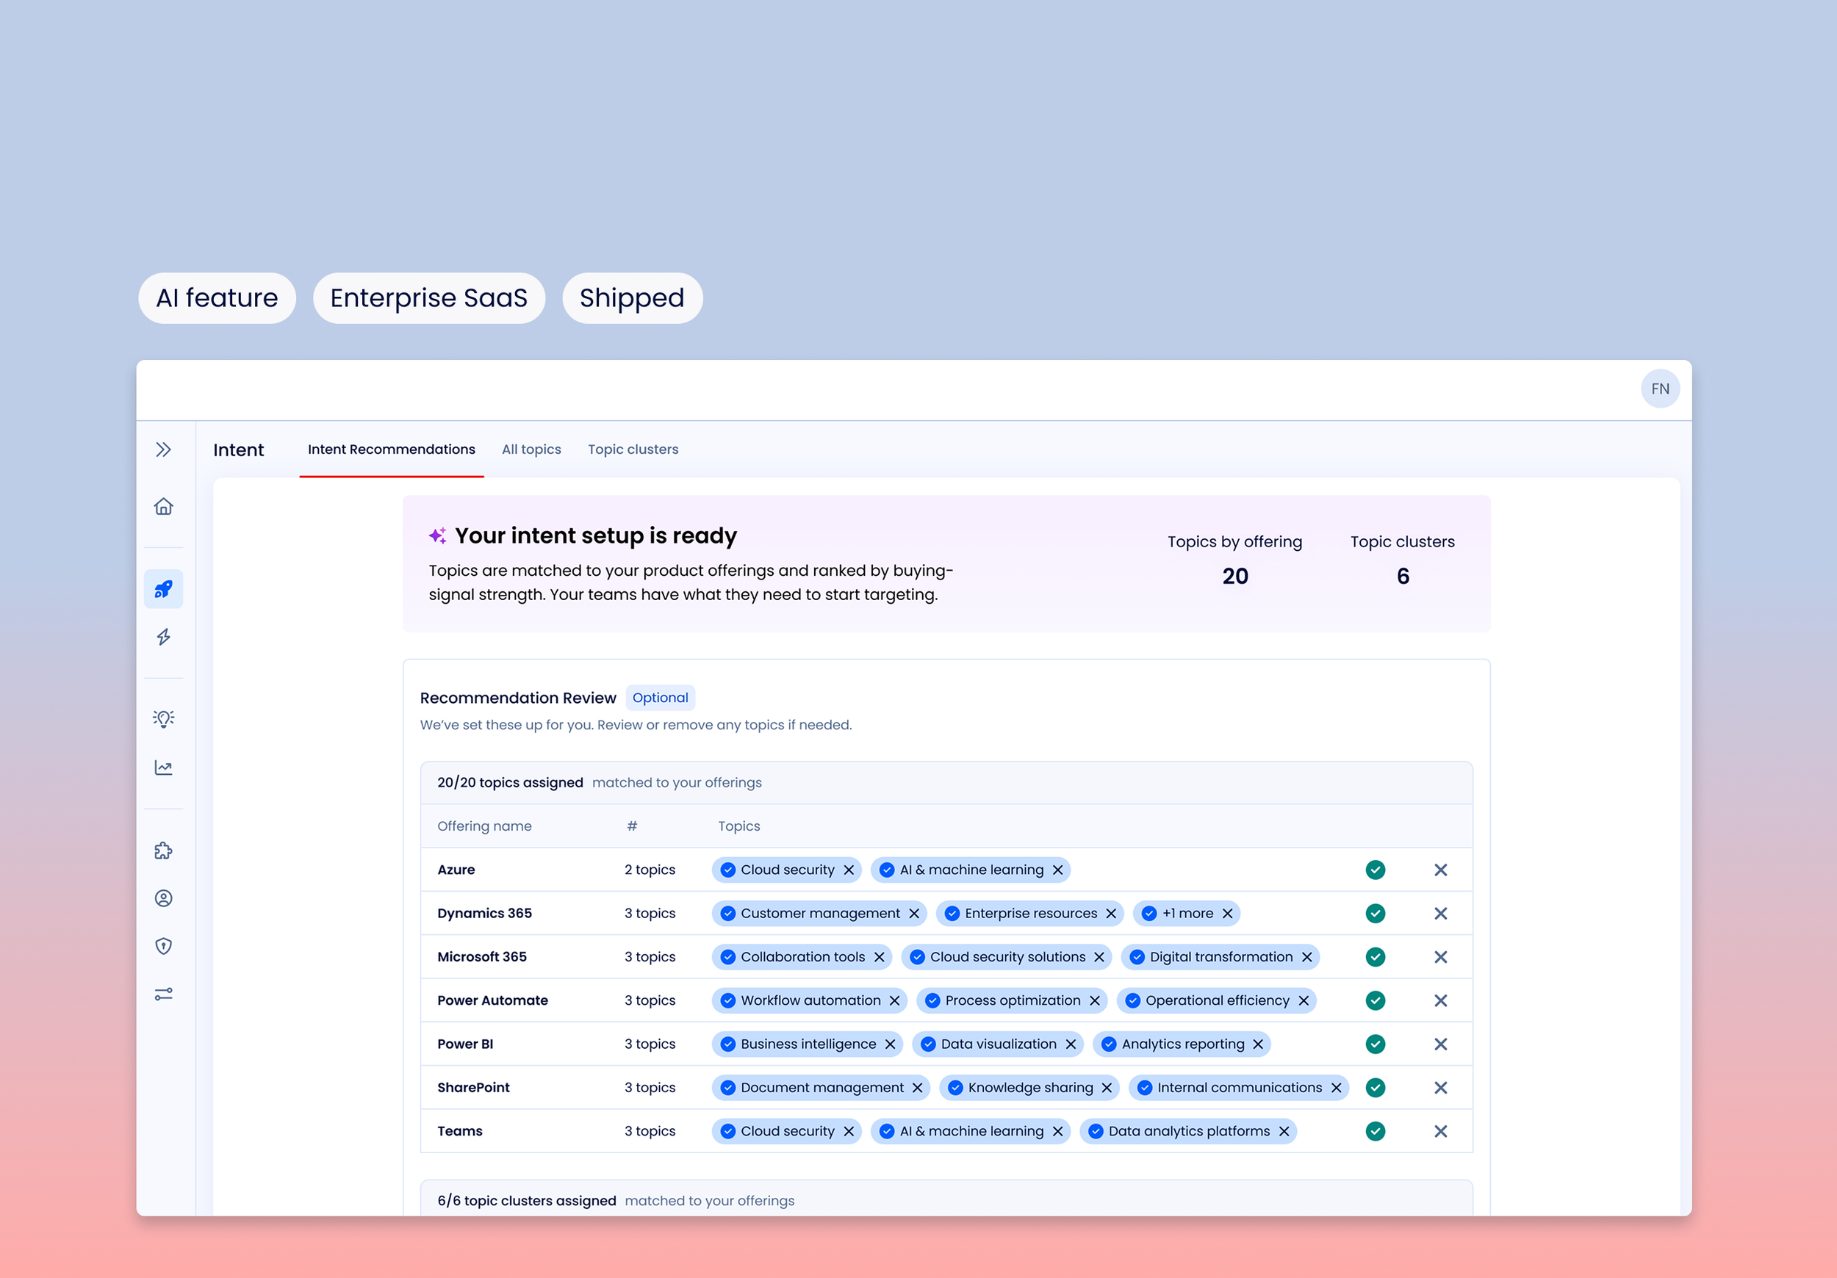Click the AI feature tag pill

[x=217, y=297]
